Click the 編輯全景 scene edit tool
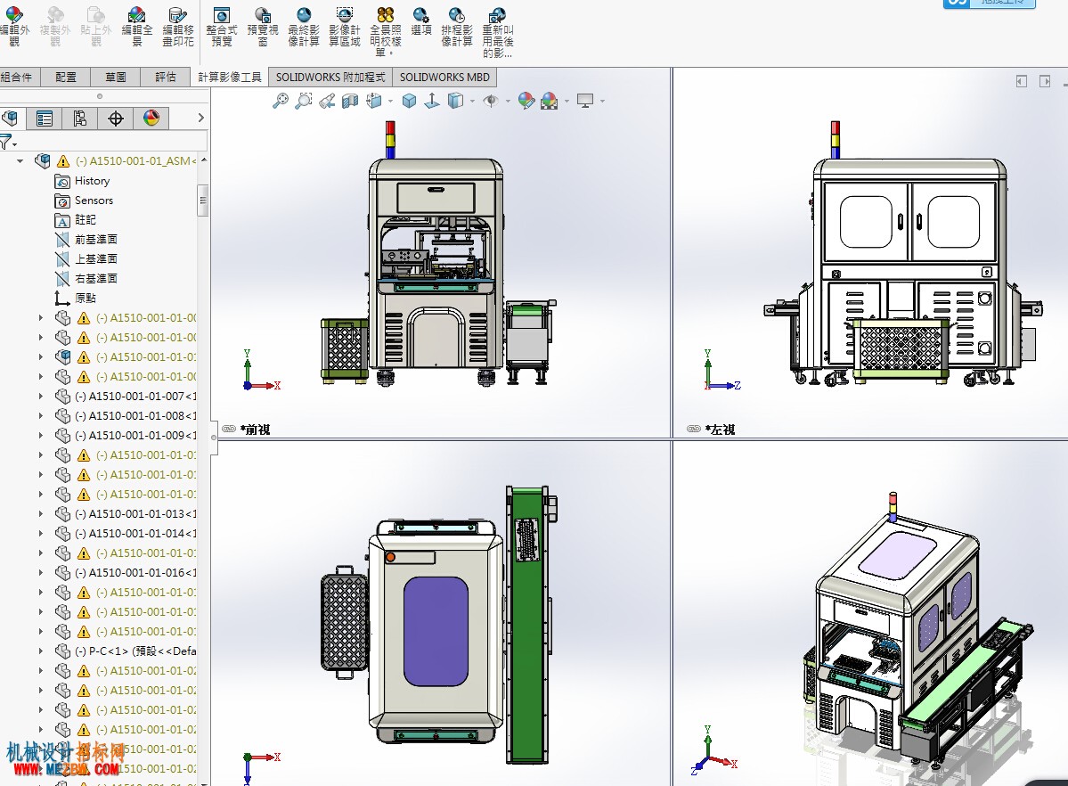The image size is (1068, 786). 137,28
